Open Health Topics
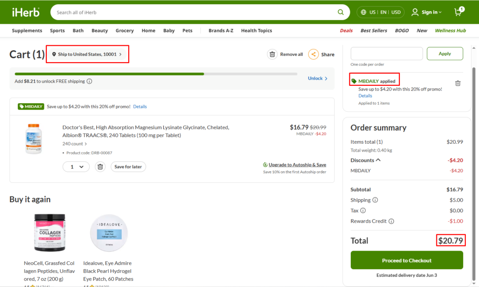The width and height of the screenshot is (479, 287). [x=257, y=30]
